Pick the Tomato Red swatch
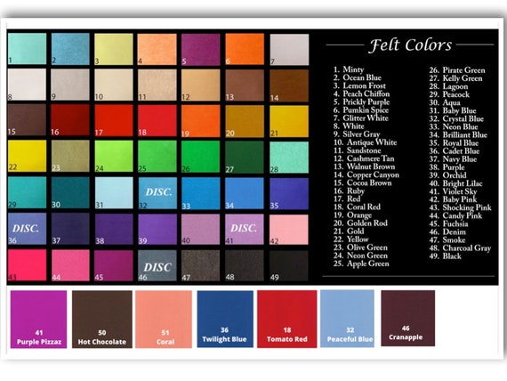507x381 pixels. click(x=287, y=320)
